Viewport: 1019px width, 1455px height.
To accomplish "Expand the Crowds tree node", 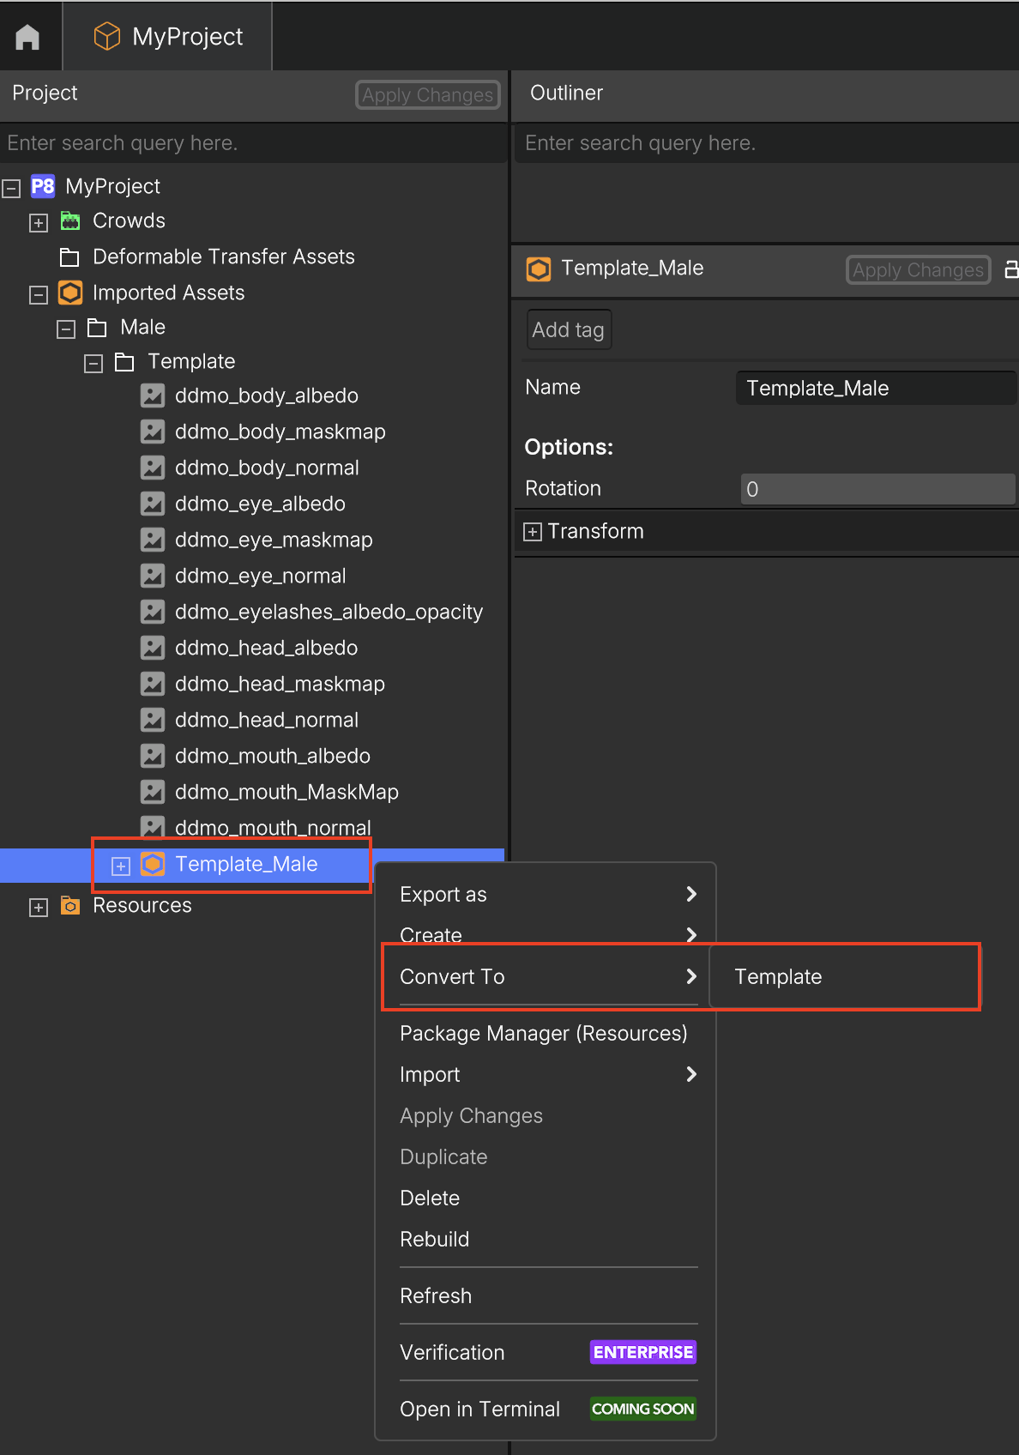I will [39, 223].
